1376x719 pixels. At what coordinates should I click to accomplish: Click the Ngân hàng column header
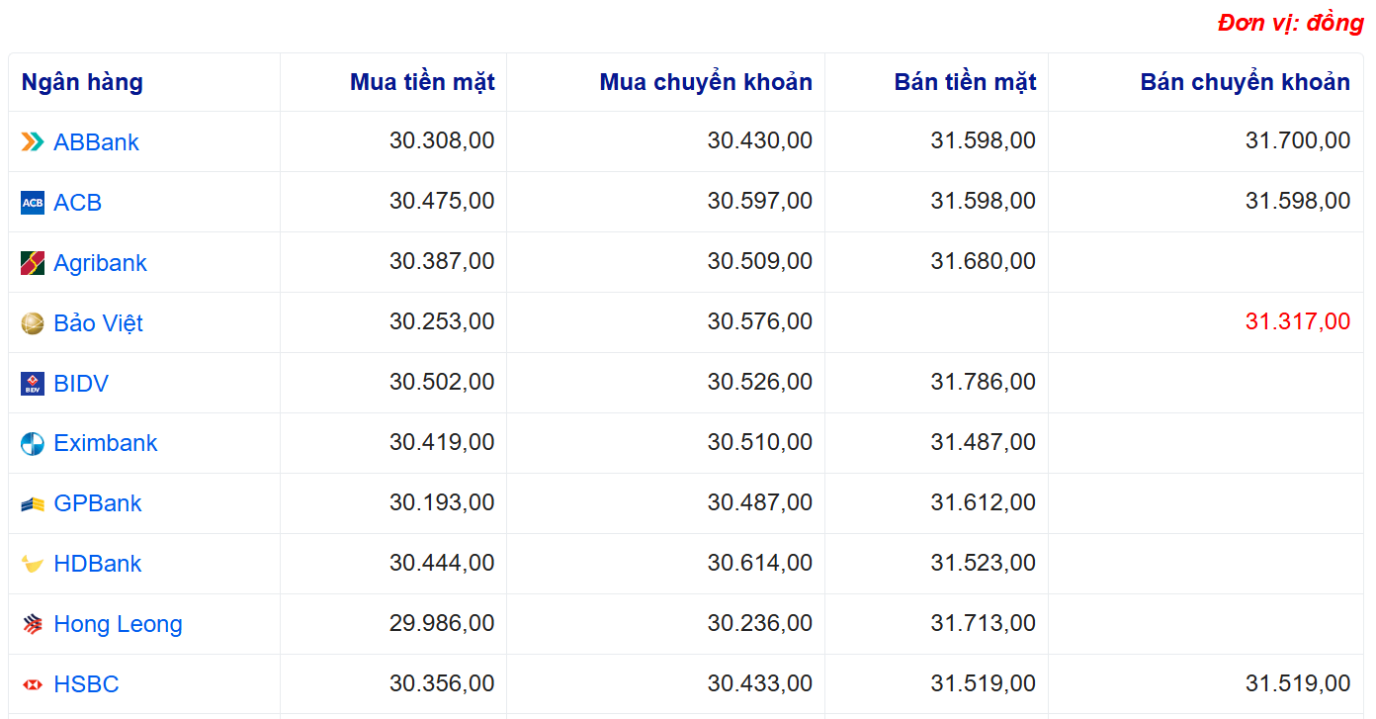(x=82, y=82)
